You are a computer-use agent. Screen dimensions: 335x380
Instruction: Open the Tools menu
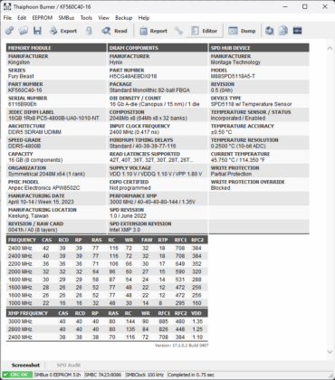[86, 18]
